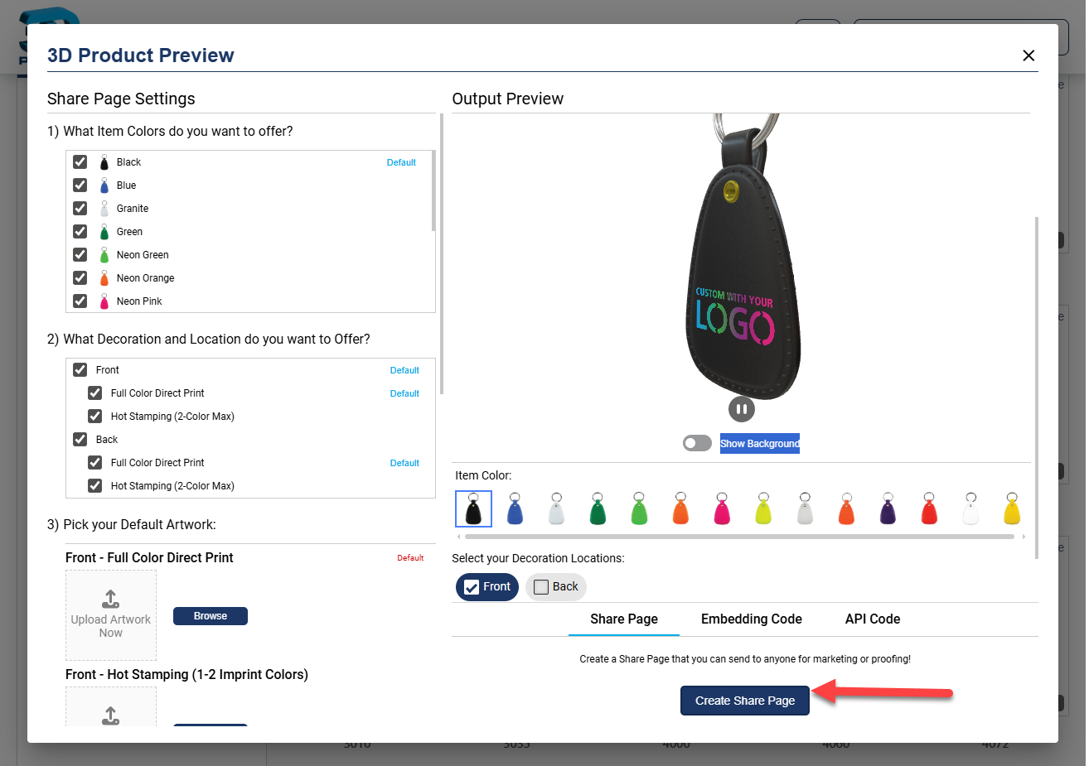
Task: Click the left arrow of the Item Color scrollbar
Action: point(458,537)
